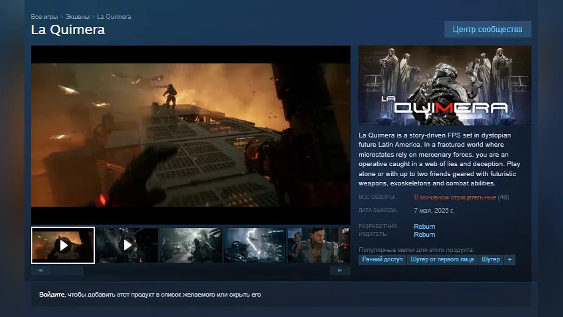Open the developer Reburn link
This screenshot has height=317, width=563.
[x=424, y=226]
